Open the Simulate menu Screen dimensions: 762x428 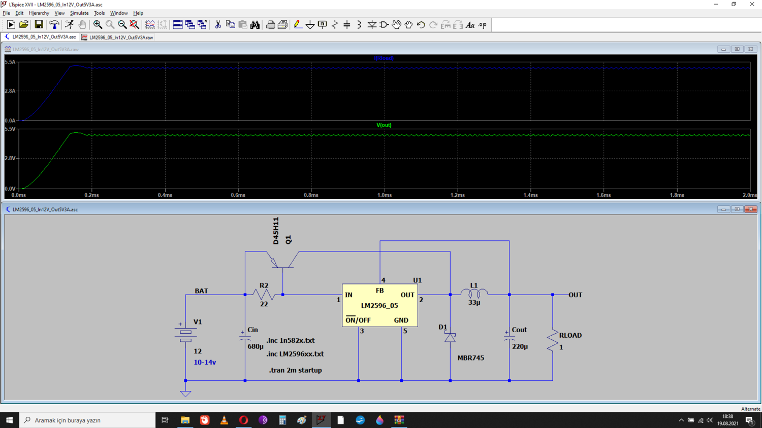[x=79, y=13]
